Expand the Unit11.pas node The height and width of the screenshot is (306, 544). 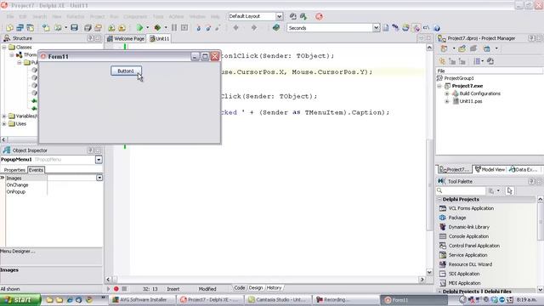tap(447, 101)
